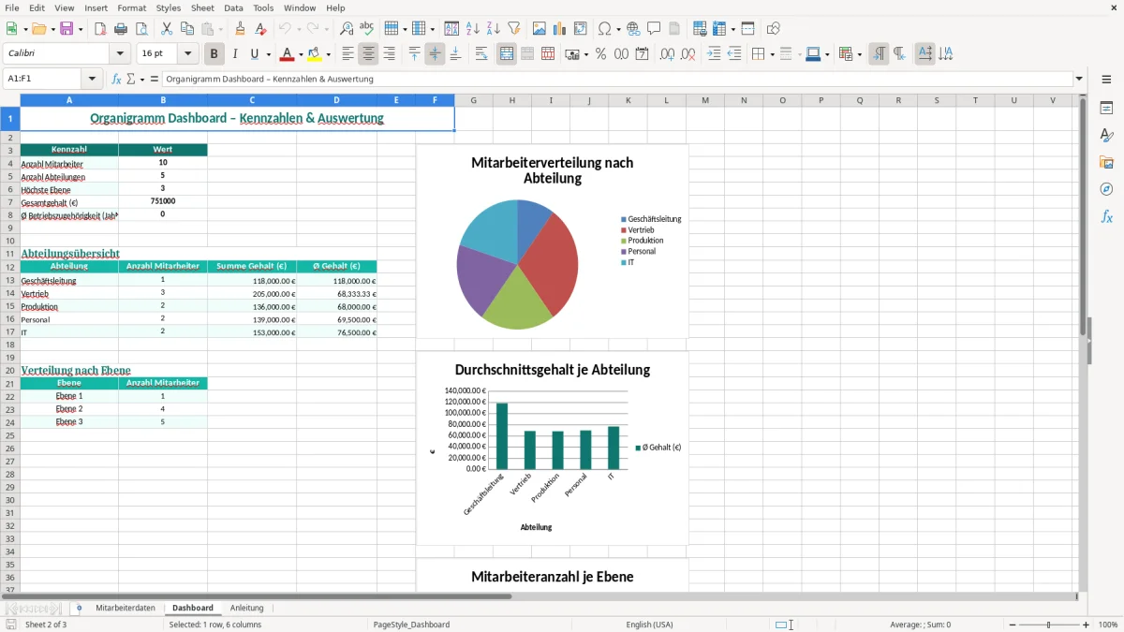Click the zoom slider handle
Screen dimensions: 1124x632
(x=1049, y=625)
